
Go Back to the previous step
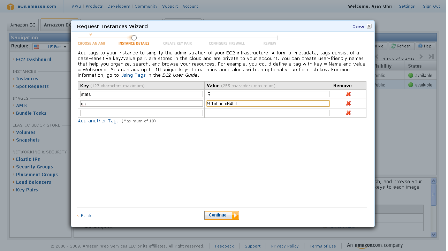86,216
